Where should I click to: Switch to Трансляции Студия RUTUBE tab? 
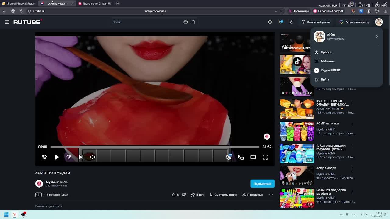tap(95, 3)
